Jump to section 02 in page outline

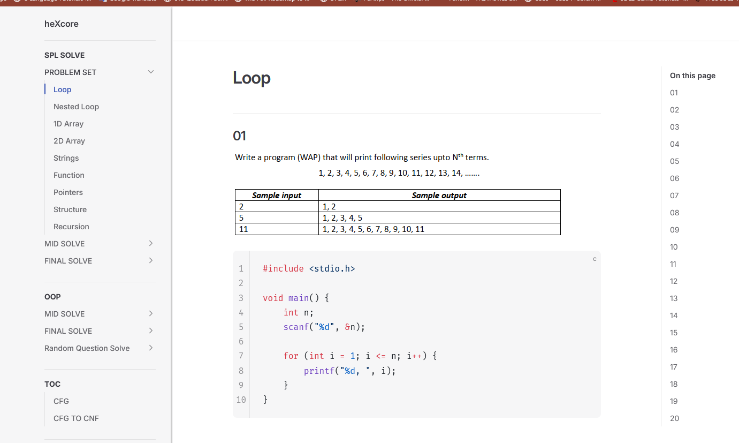674,110
